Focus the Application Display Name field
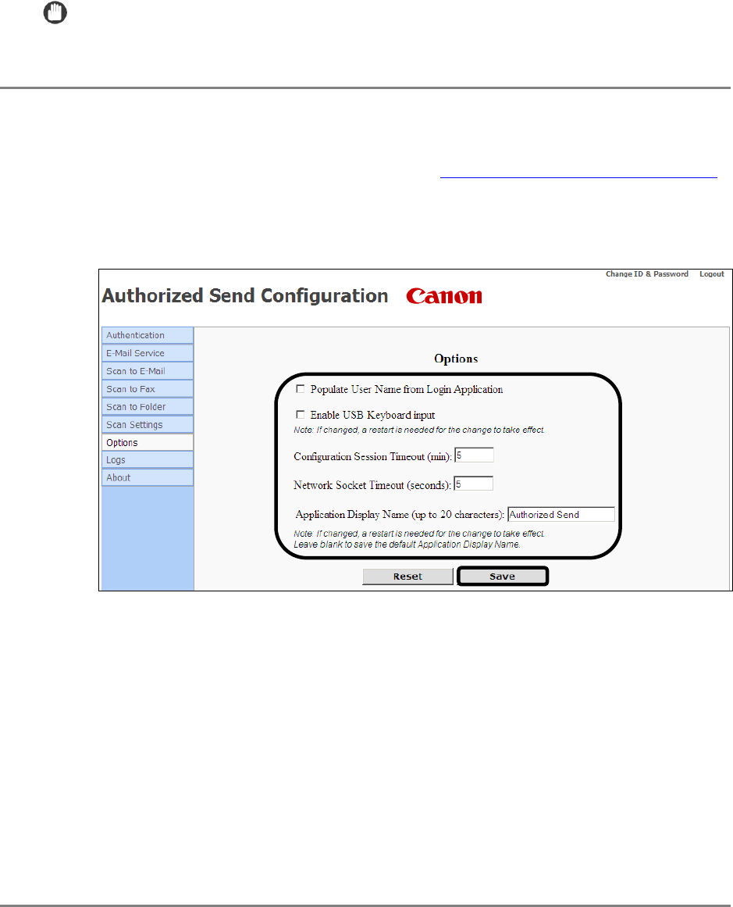The width and height of the screenshot is (733, 907). pyautogui.click(x=560, y=514)
